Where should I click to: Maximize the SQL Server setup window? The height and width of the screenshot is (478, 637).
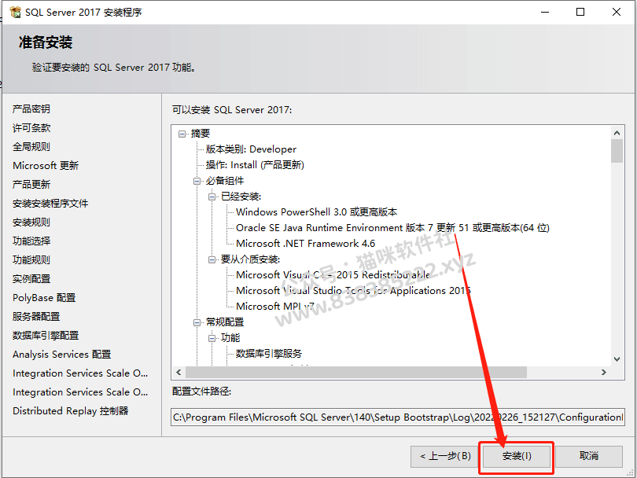580,12
